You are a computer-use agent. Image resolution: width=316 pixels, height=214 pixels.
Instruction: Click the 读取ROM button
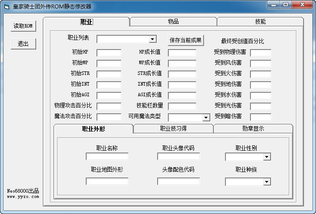(x=23, y=26)
